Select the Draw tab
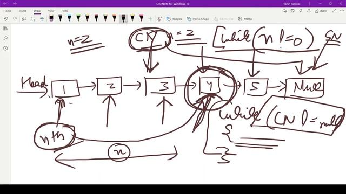346x194 pixels. pyautogui.click(x=37, y=11)
